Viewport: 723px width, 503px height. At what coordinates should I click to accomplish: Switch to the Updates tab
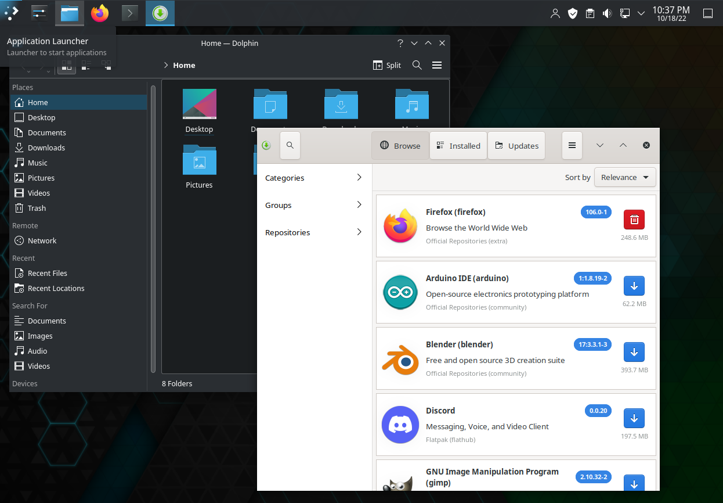click(516, 145)
